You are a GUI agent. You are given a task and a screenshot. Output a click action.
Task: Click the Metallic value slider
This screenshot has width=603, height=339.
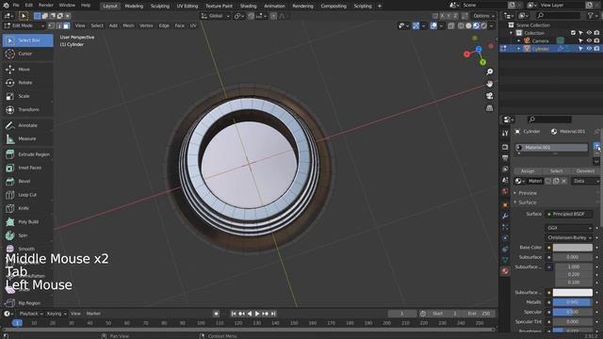click(x=573, y=302)
